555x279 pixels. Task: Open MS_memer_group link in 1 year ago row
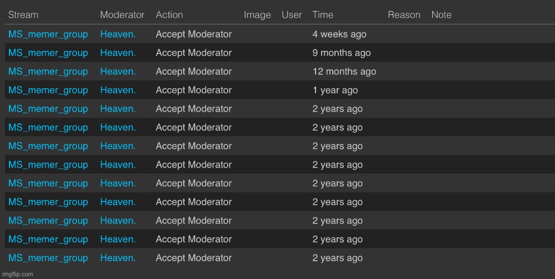pyautogui.click(x=48, y=90)
